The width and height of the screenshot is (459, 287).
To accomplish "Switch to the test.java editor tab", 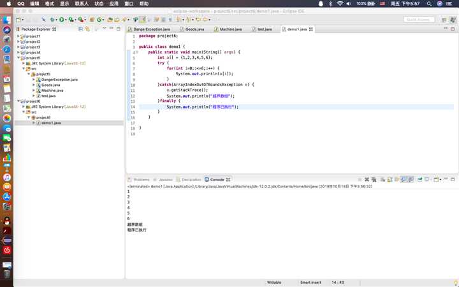I will 262,29.
